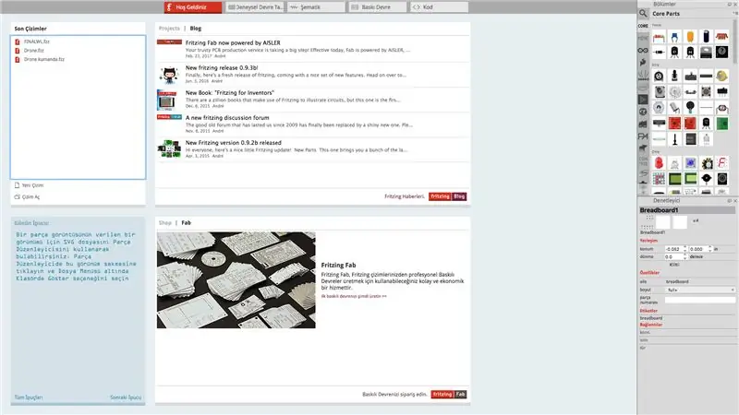Pick the resistor part
The image size is (739, 415).
(659, 37)
